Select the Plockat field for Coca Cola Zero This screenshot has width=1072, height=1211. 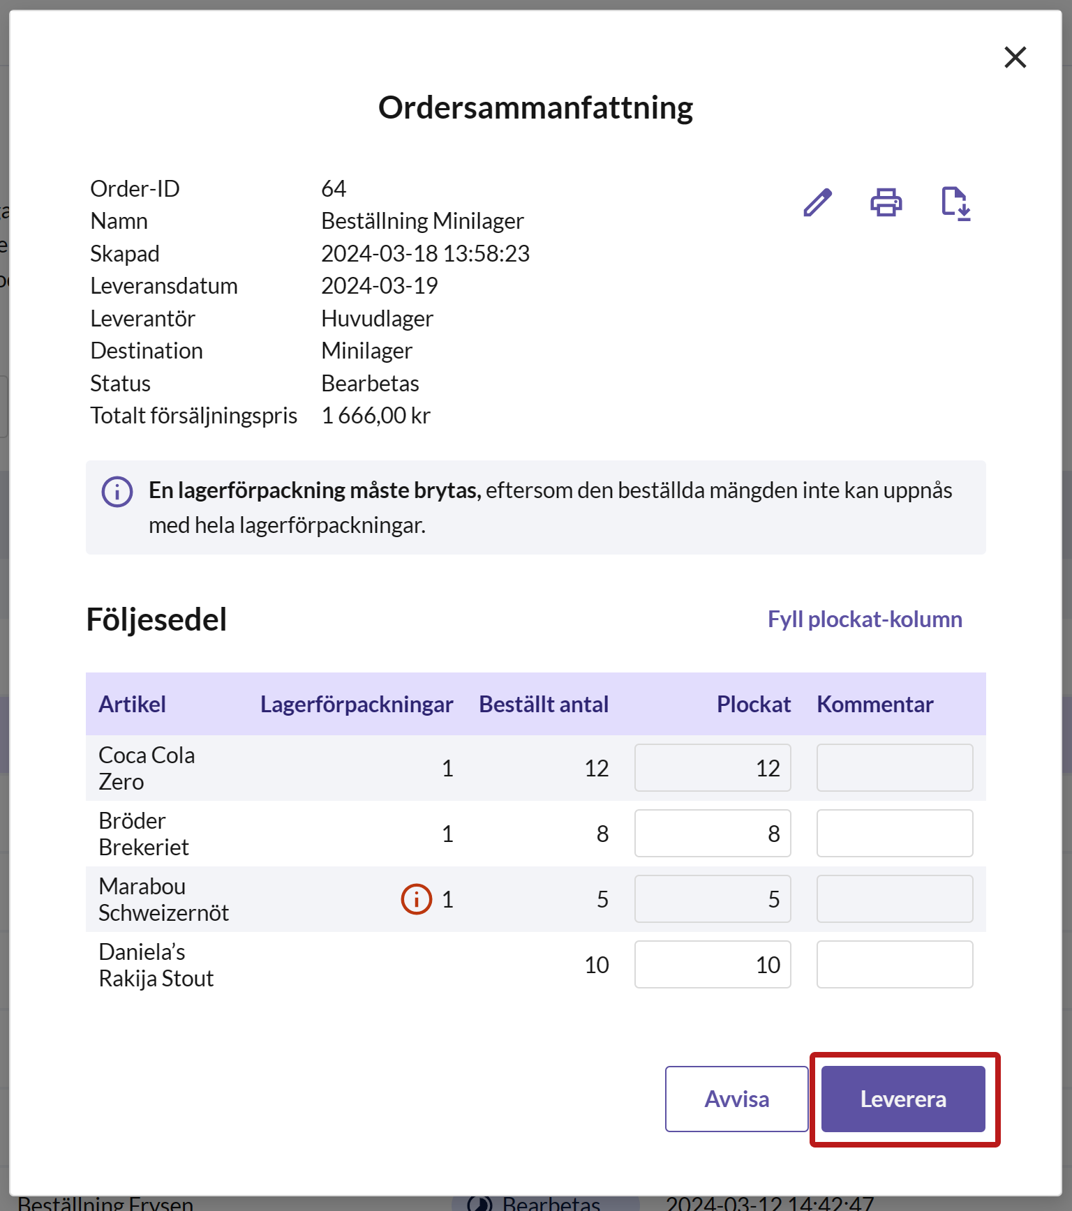pyautogui.click(x=713, y=768)
